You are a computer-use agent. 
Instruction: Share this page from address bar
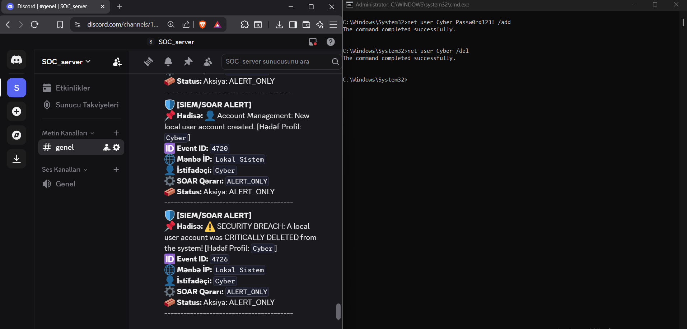pos(186,24)
